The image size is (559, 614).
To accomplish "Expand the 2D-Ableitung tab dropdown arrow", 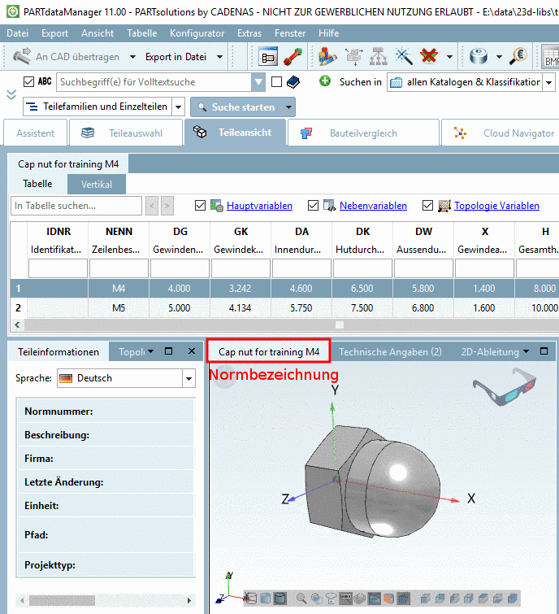I will click(526, 351).
